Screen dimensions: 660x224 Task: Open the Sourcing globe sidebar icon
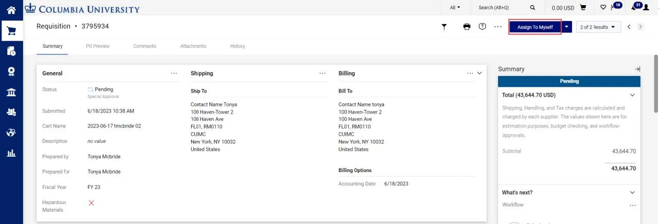(x=11, y=133)
